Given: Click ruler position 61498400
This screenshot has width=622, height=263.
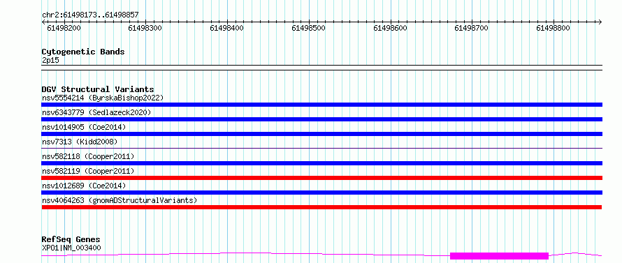Looking at the screenshot, I should pos(227,28).
